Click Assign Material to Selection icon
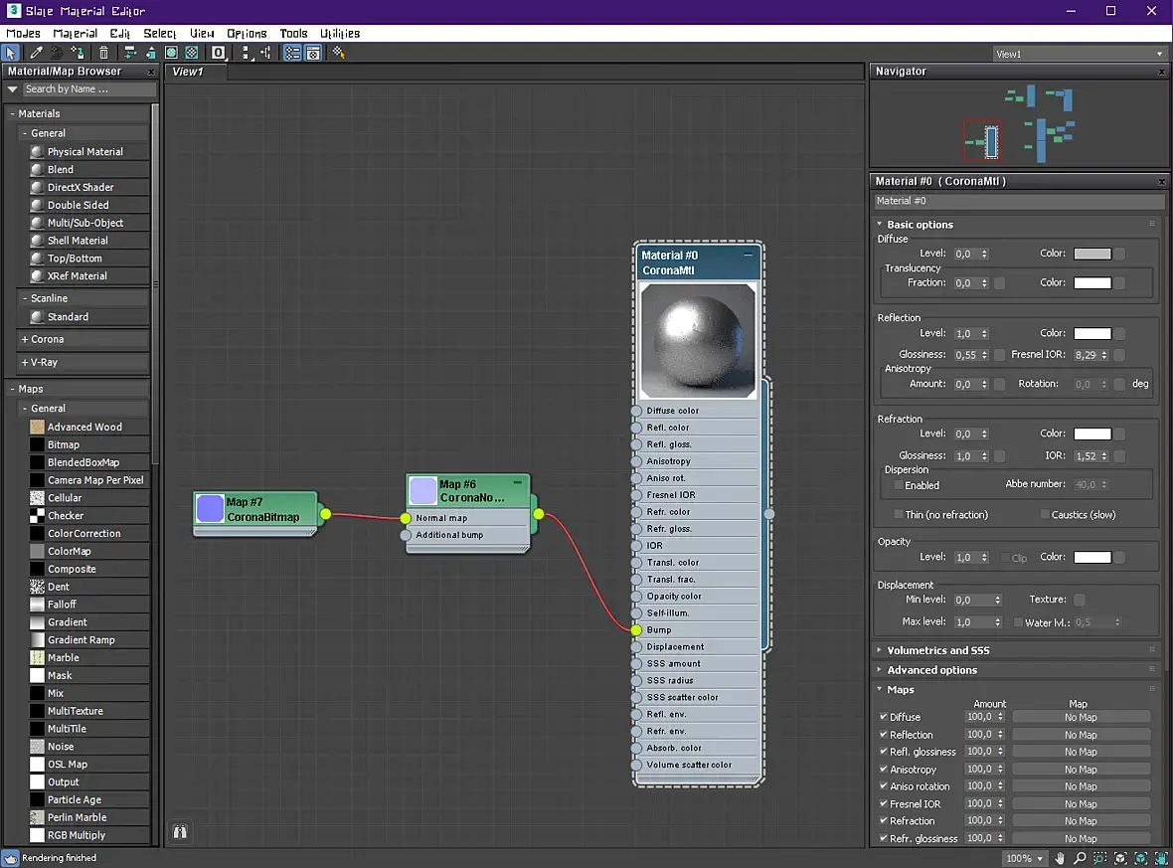This screenshot has width=1173, height=868. [78, 53]
